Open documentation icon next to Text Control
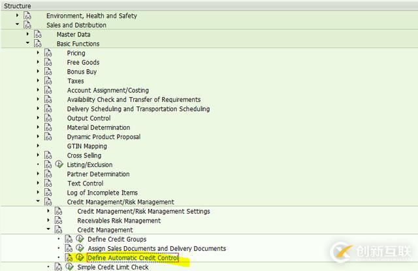418x271 pixels. click(x=48, y=183)
